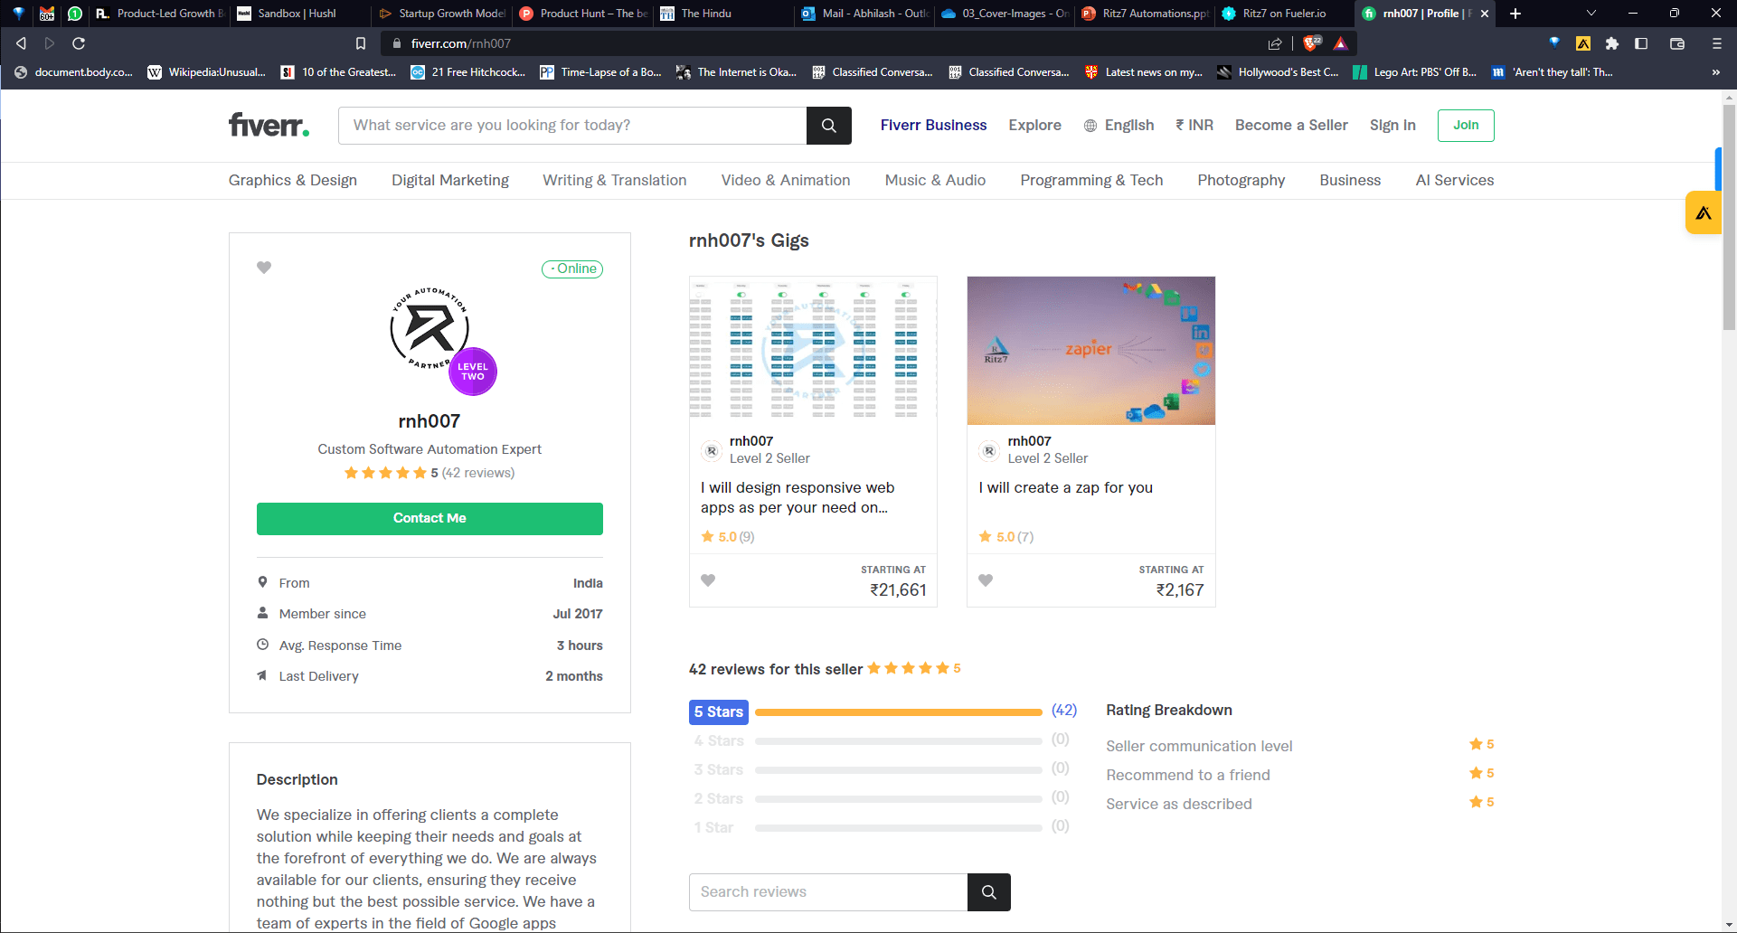Viewport: 1737px width, 933px height.
Task: Expand the hidden bookmarks overflow chevron
Action: point(1715,72)
